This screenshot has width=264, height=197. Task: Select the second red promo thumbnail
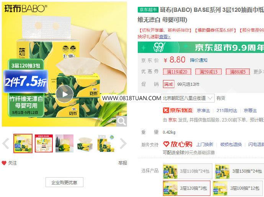click(x=44, y=143)
